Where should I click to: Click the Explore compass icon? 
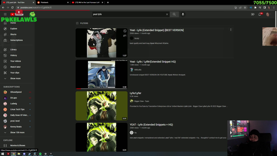tap(5, 29)
